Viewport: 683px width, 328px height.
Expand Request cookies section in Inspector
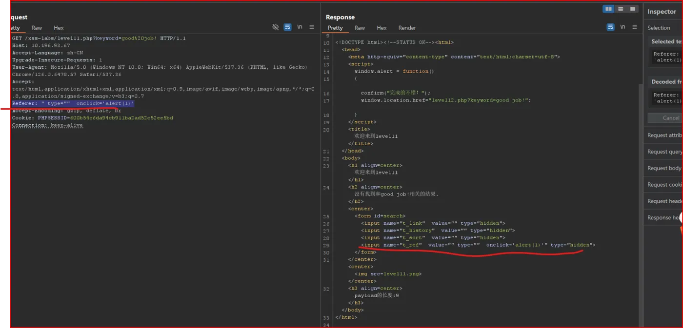[664, 185]
